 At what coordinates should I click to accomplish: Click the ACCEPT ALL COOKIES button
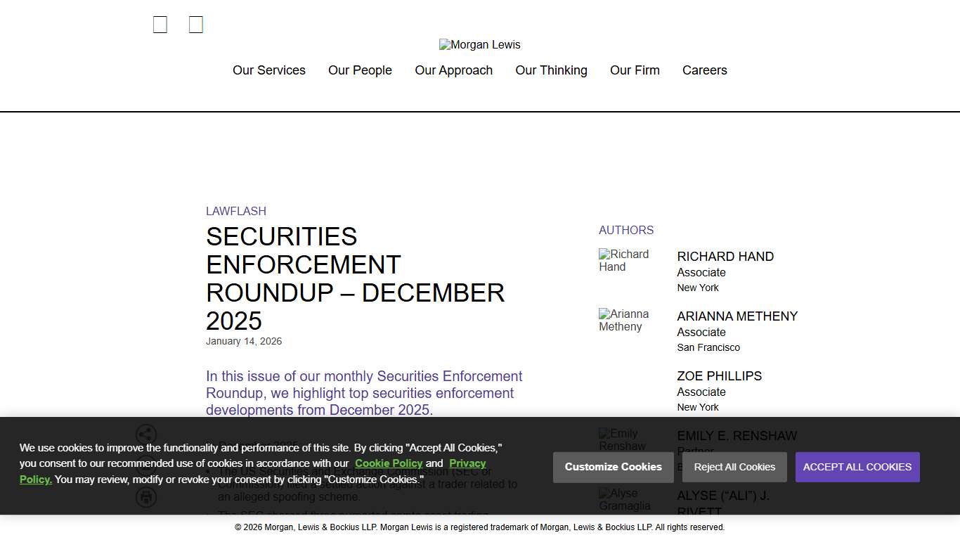(857, 467)
